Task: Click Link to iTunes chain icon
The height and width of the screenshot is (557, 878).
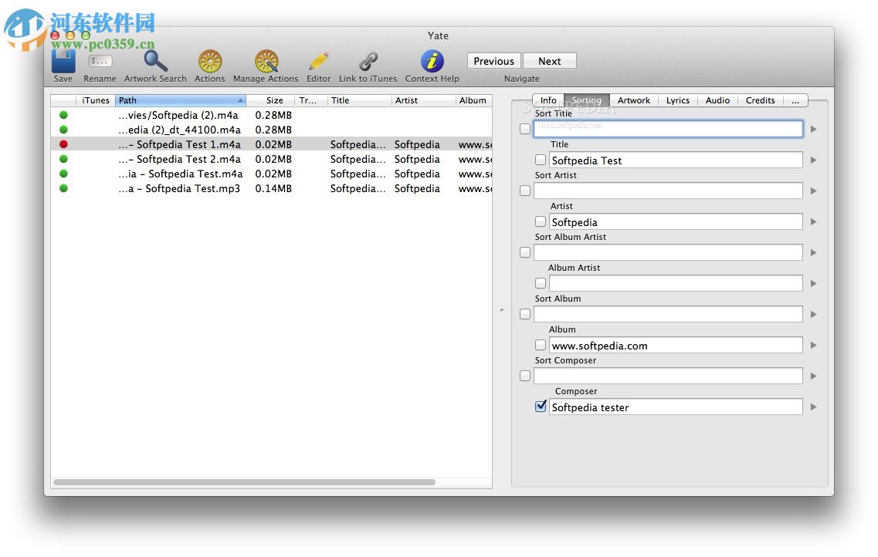Action: [x=368, y=62]
